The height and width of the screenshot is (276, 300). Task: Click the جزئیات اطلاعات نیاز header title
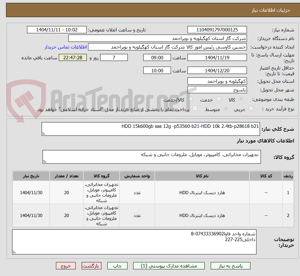(x=271, y=10)
